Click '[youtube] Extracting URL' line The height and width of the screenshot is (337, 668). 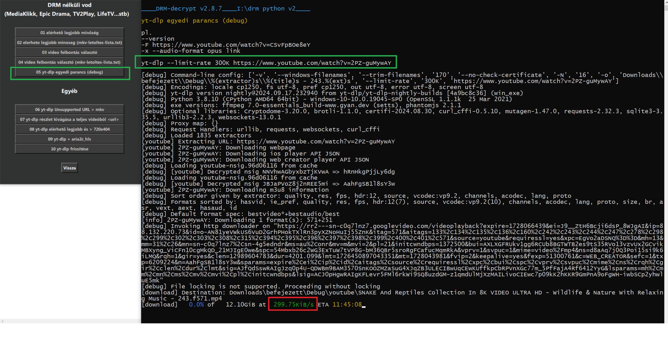click(x=268, y=141)
